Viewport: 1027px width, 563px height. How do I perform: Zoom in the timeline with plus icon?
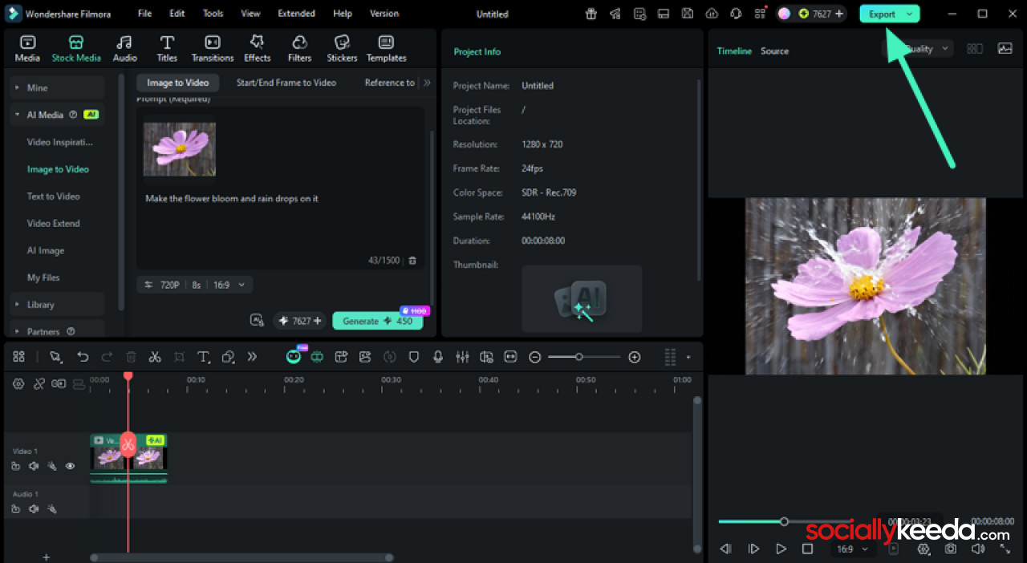click(x=635, y=357)
